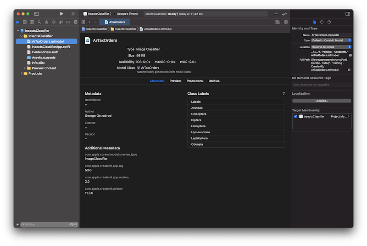Open the Quick Help inspector

pos(329,22)
